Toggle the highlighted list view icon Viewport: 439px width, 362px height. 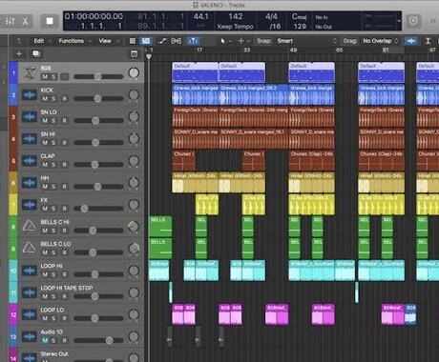146,41
